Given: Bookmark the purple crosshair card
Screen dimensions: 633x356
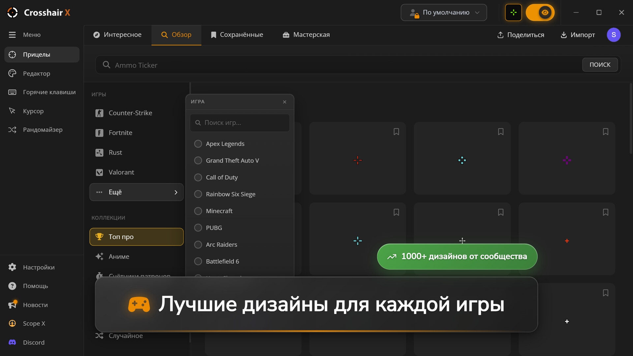Looking at the screenshot, I should 606,132.
